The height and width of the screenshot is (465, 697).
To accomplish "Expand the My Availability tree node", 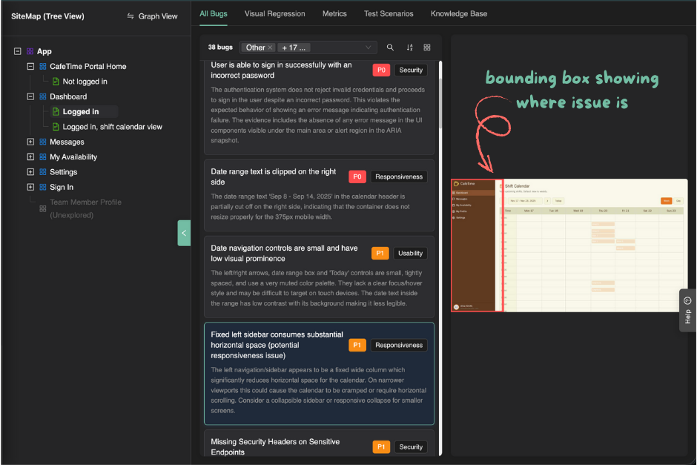I will pyautogui.click(x=30, y=157).
